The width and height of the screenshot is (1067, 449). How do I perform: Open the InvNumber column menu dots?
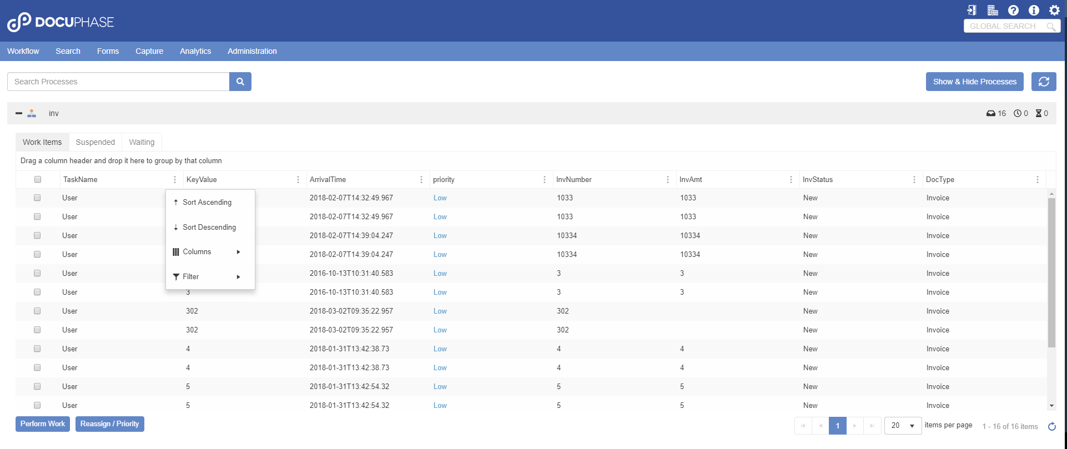click(x=667, y=179)
